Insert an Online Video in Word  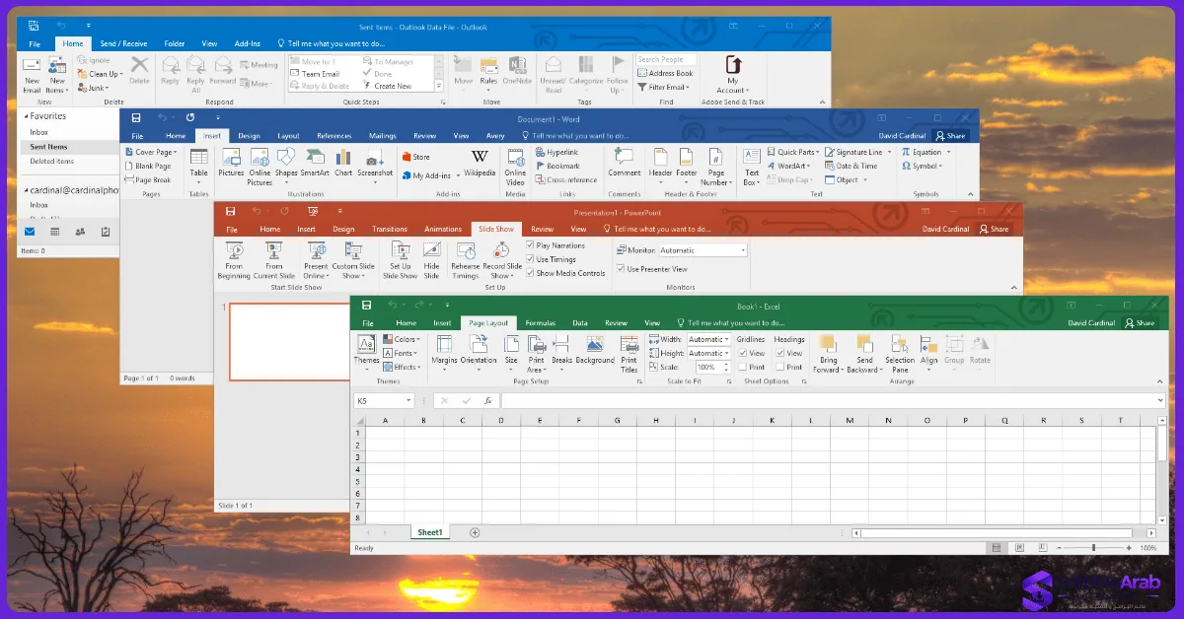click(515, 166)
